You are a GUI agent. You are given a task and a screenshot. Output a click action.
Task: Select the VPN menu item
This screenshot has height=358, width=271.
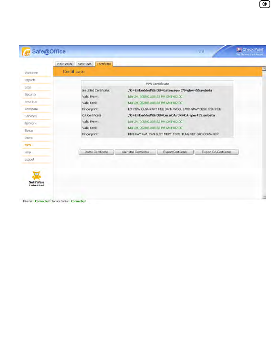coord(28,145)
